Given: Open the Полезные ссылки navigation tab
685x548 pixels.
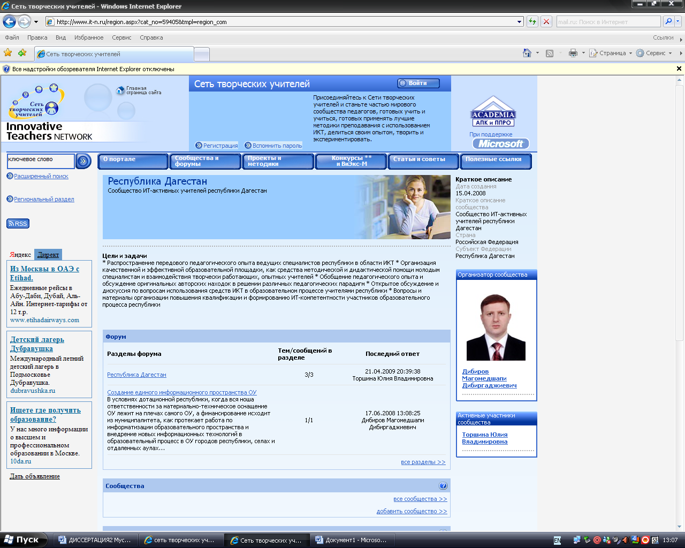Looking at the screenshot, I should (497, 161).
